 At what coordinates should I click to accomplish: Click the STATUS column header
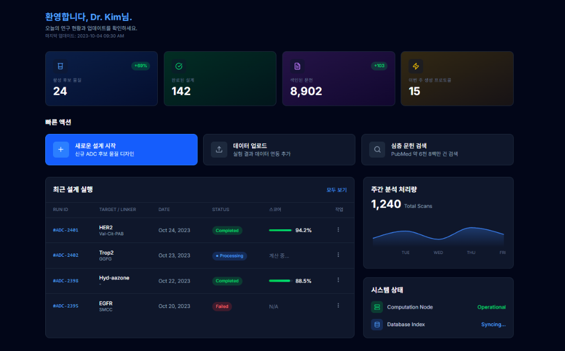[221, 209]
